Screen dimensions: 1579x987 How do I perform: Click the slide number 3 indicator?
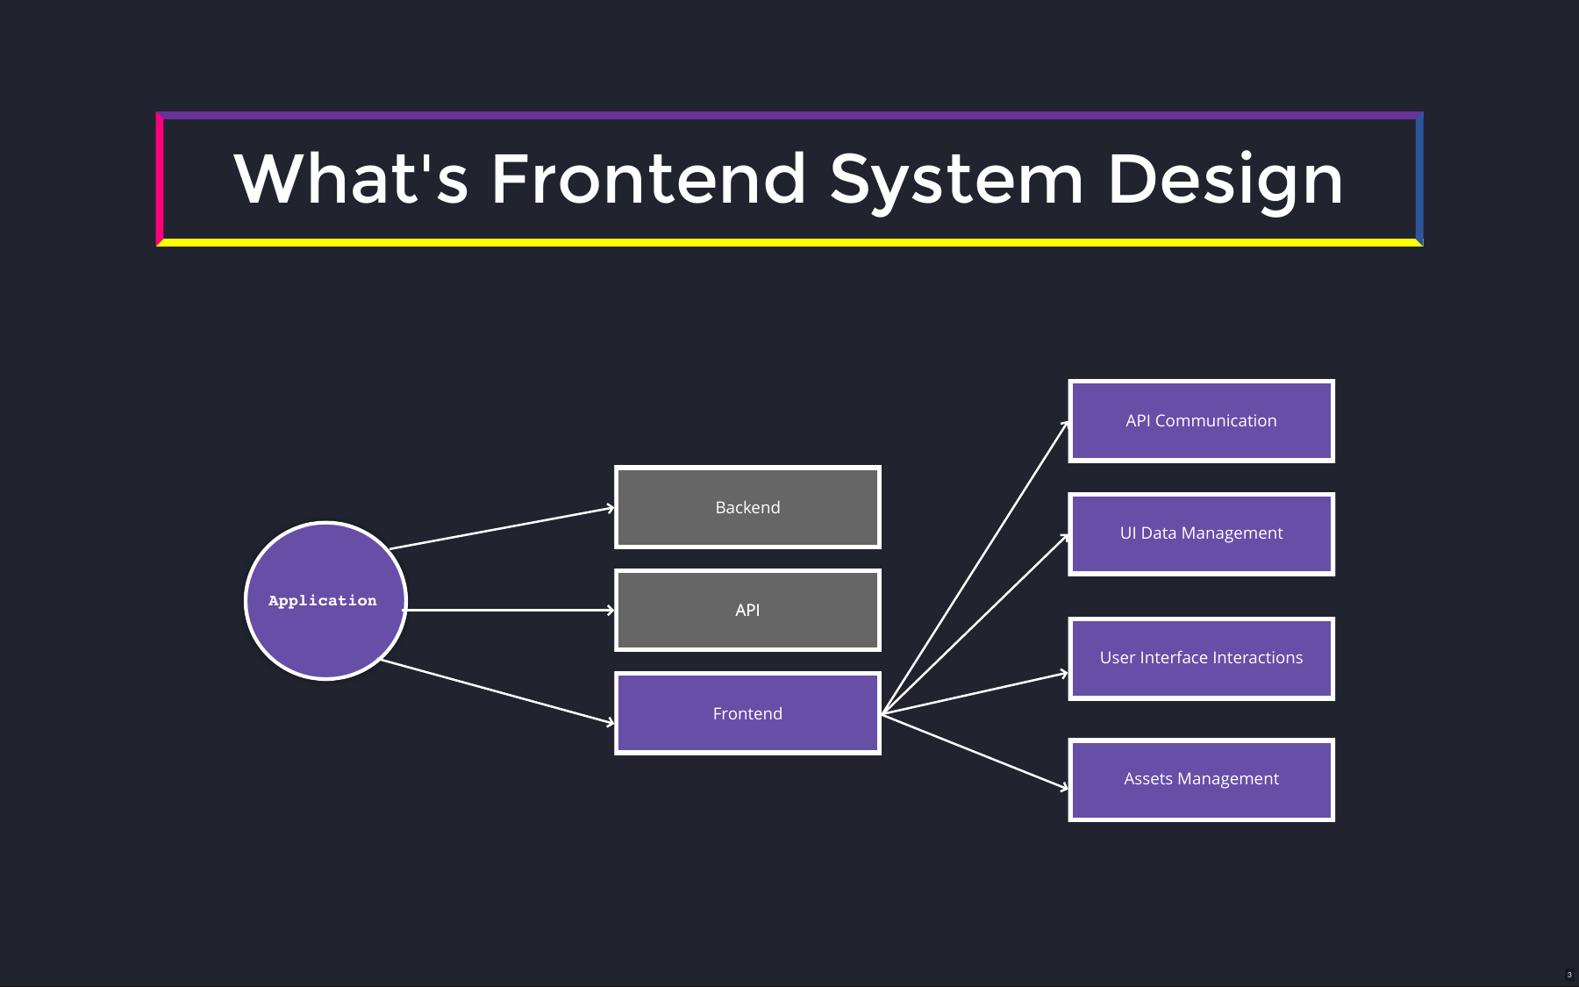tap(1569, 975)
